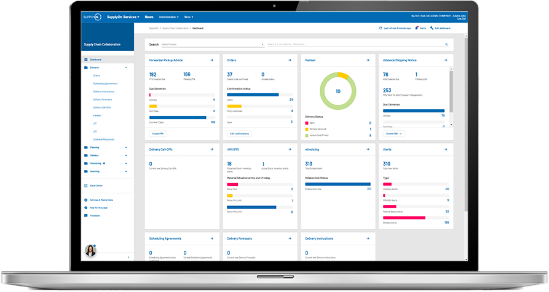This screenshot has width=549, height=292.
Task: Click the Delivery folder icon in sidebar
Action: tap(86, 155)
